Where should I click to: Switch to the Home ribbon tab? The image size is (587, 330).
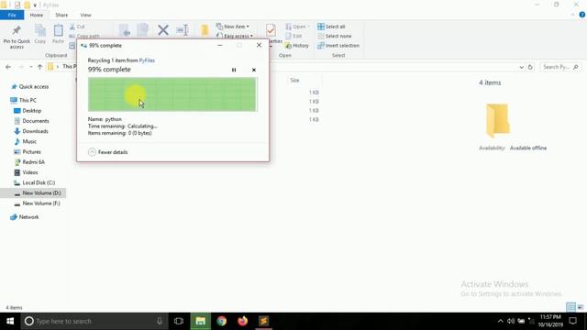tap(37, 15)
